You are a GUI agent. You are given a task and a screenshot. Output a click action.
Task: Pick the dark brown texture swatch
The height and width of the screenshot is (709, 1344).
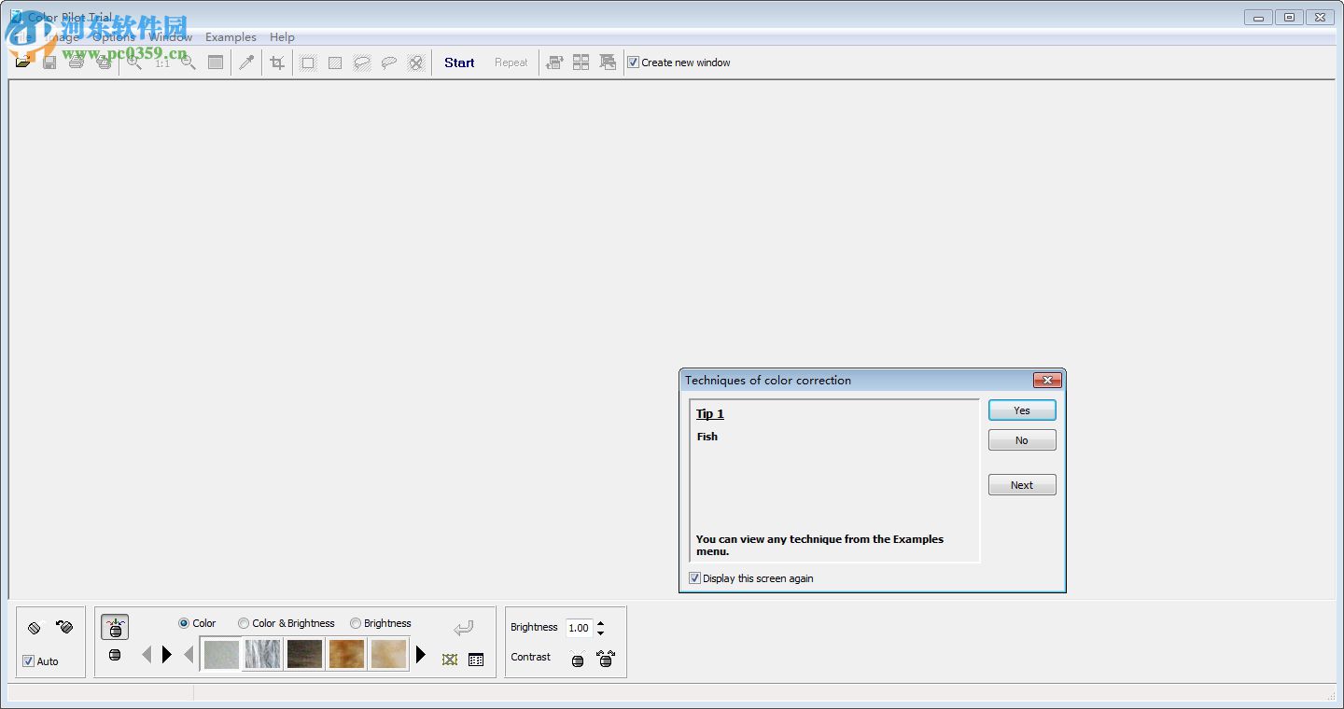click(x=305, y=654)
